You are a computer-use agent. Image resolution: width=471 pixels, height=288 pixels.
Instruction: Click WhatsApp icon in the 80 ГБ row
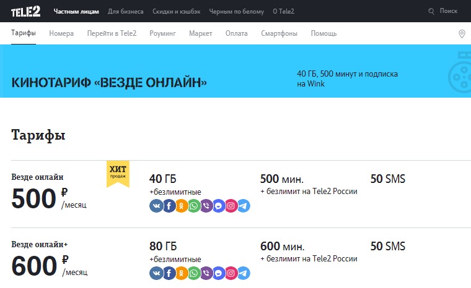[194, 273]
